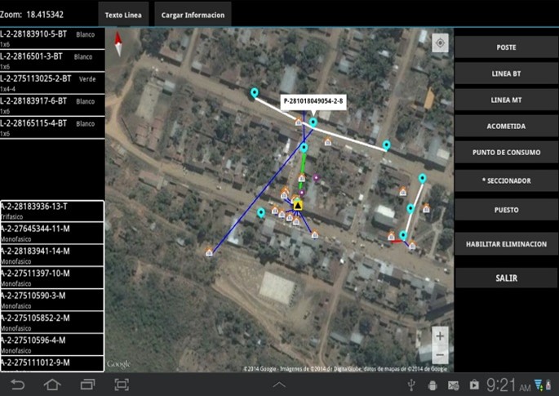Zoom in with the map plus button
The width and height of the screenshot is (559, 396).
(440, 336)
